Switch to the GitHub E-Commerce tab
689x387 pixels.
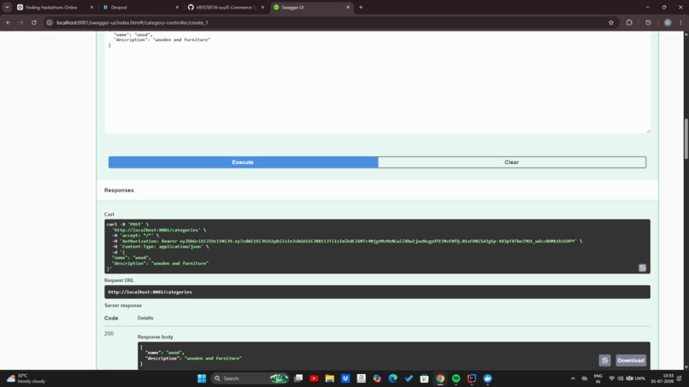pos(224,8)
